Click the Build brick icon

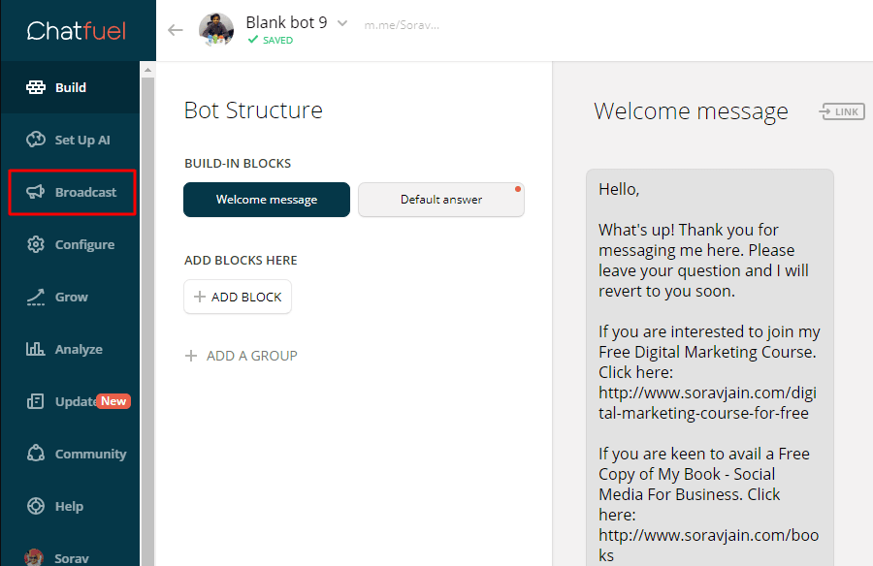36,87
